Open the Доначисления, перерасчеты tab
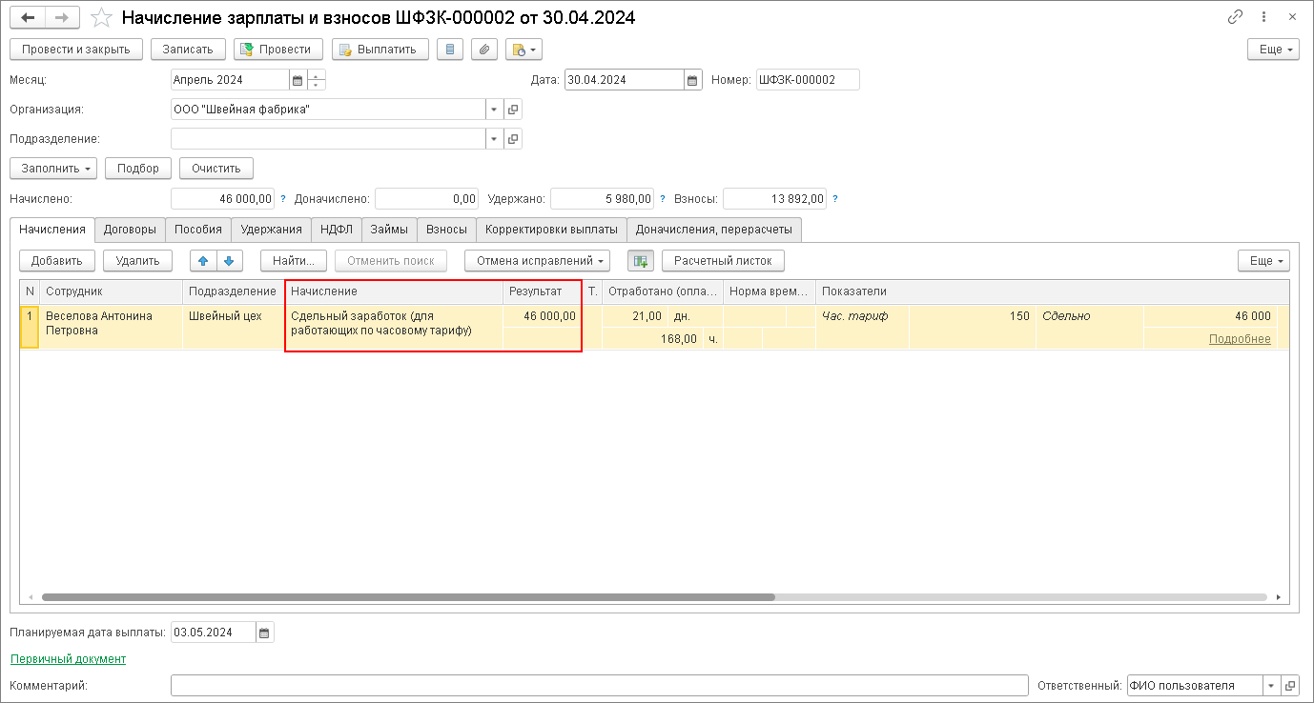This screenshot has height=703, width=1314. click(714, 229)
